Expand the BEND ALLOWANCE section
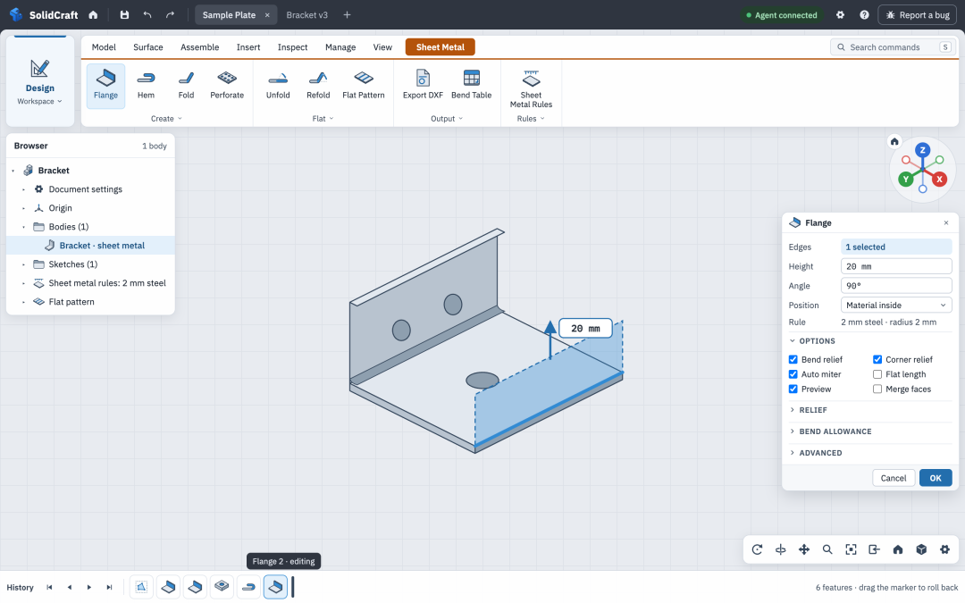The image size is (965, 603). pos(870,431)
